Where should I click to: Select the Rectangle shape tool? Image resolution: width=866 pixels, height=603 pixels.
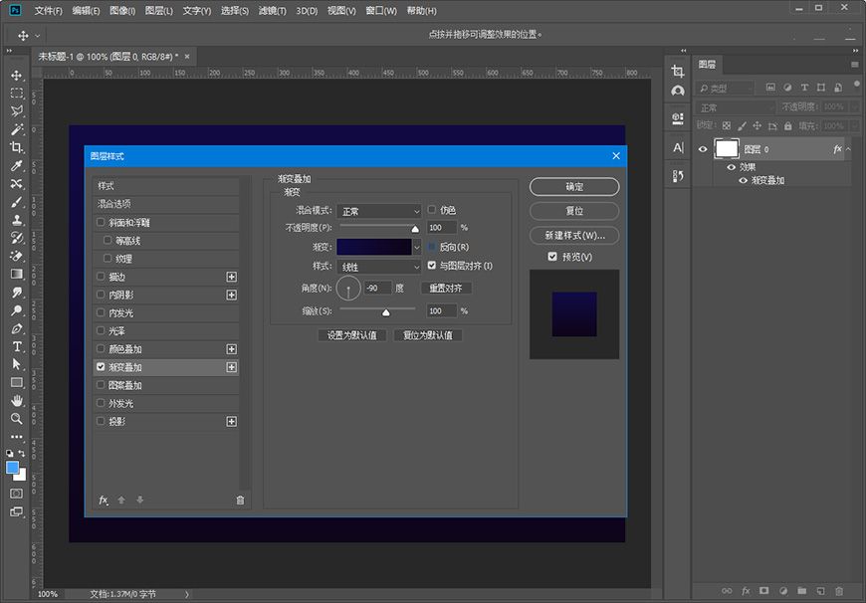pos(17,382)
